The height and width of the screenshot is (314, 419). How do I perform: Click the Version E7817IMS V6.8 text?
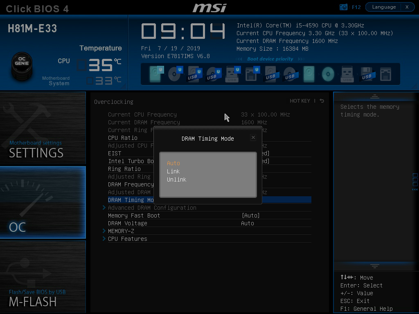175,56
